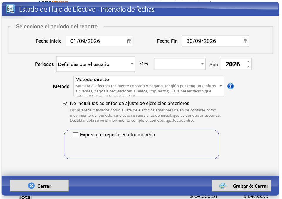The height and width of the screenshot is (199, 282).
Task: Click the Fecha Fin label
Action: 167,41
